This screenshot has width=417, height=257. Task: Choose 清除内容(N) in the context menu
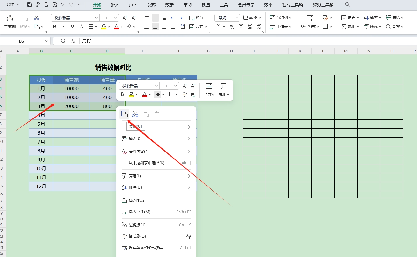(156, 152)
